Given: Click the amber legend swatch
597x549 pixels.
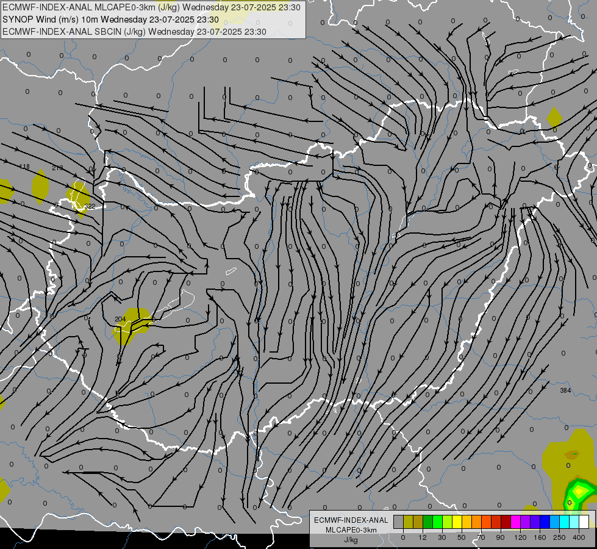Looking at the screenshot, I should (x=467, y=522).
